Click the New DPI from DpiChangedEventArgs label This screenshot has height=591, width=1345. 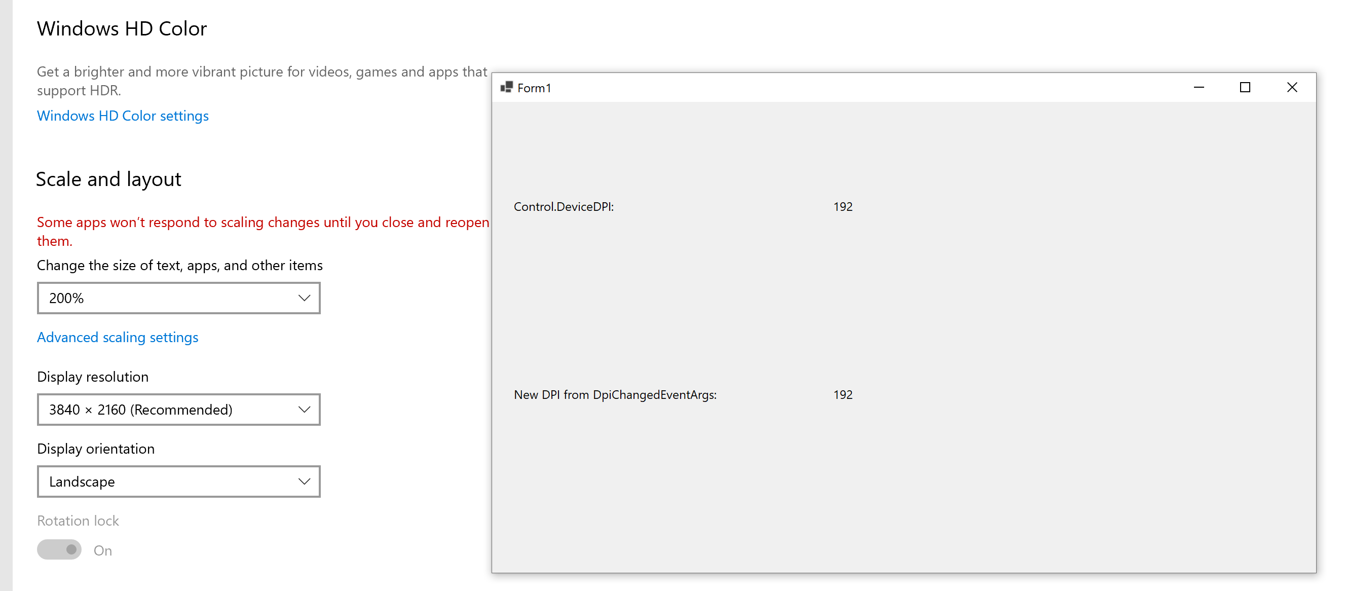click(615, 395)
